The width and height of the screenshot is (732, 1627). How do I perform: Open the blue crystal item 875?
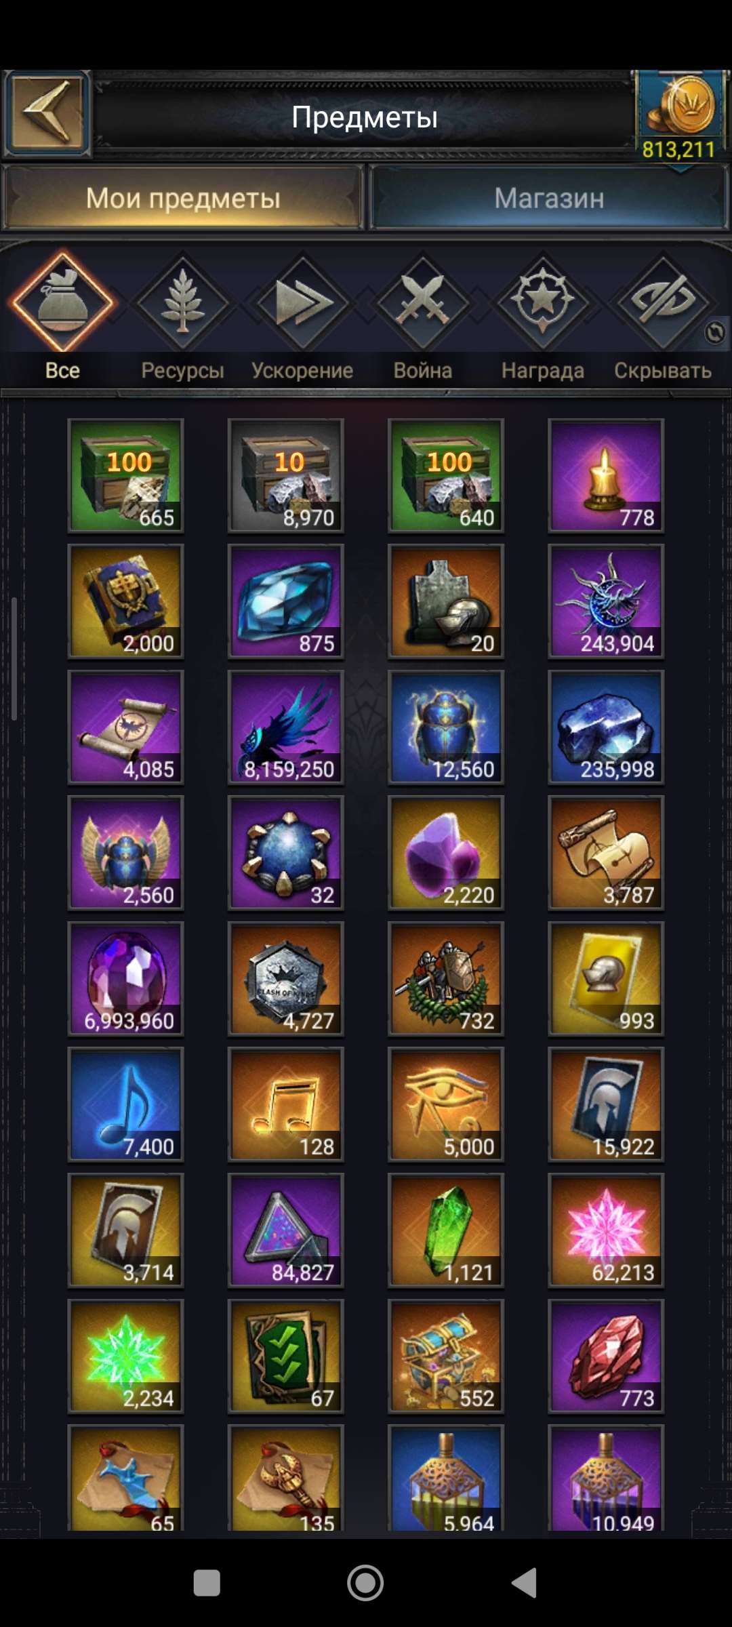click(286, 601)
